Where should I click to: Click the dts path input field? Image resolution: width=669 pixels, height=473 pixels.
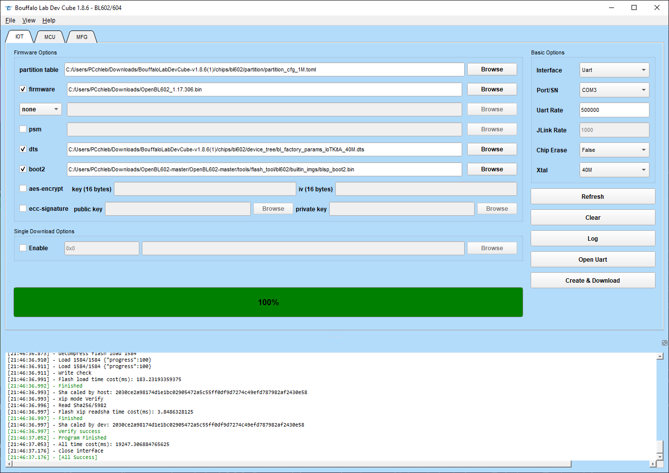[x=264, y=149]
